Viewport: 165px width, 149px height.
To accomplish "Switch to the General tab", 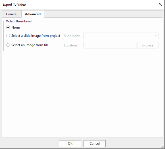I will point(12,14).
